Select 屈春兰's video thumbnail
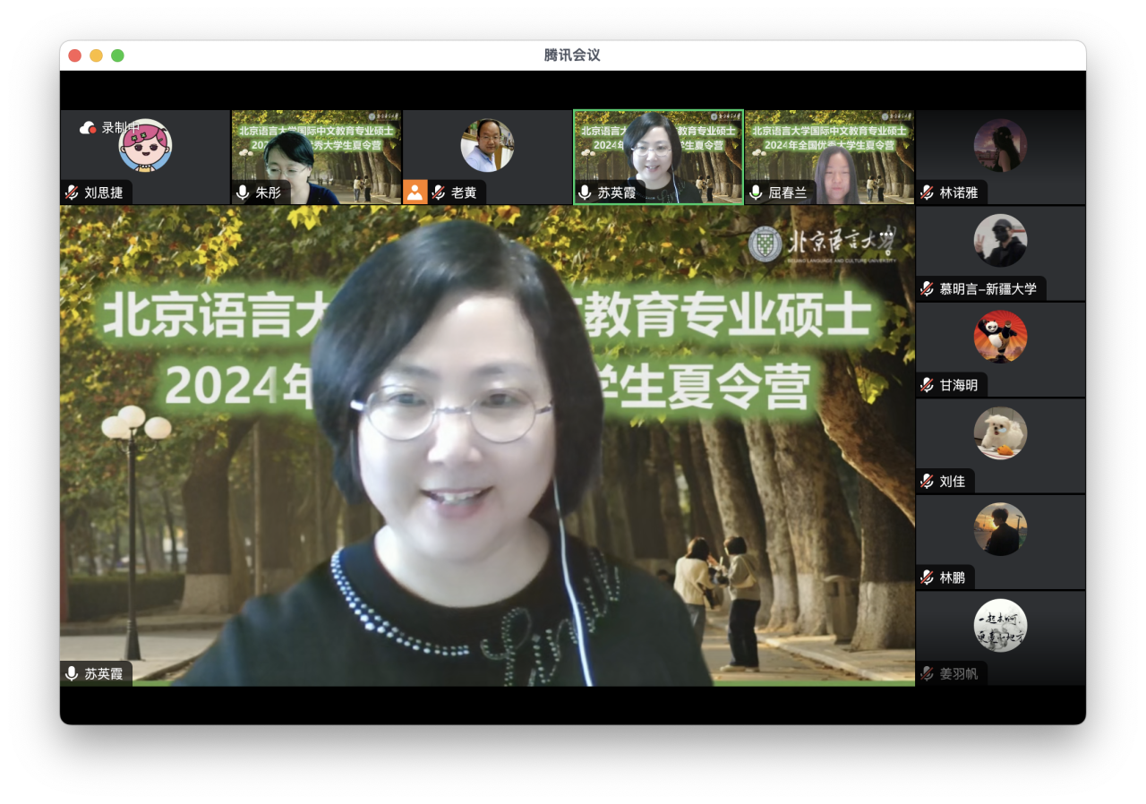Screen dimensions: 1146x804 (829, 158)
